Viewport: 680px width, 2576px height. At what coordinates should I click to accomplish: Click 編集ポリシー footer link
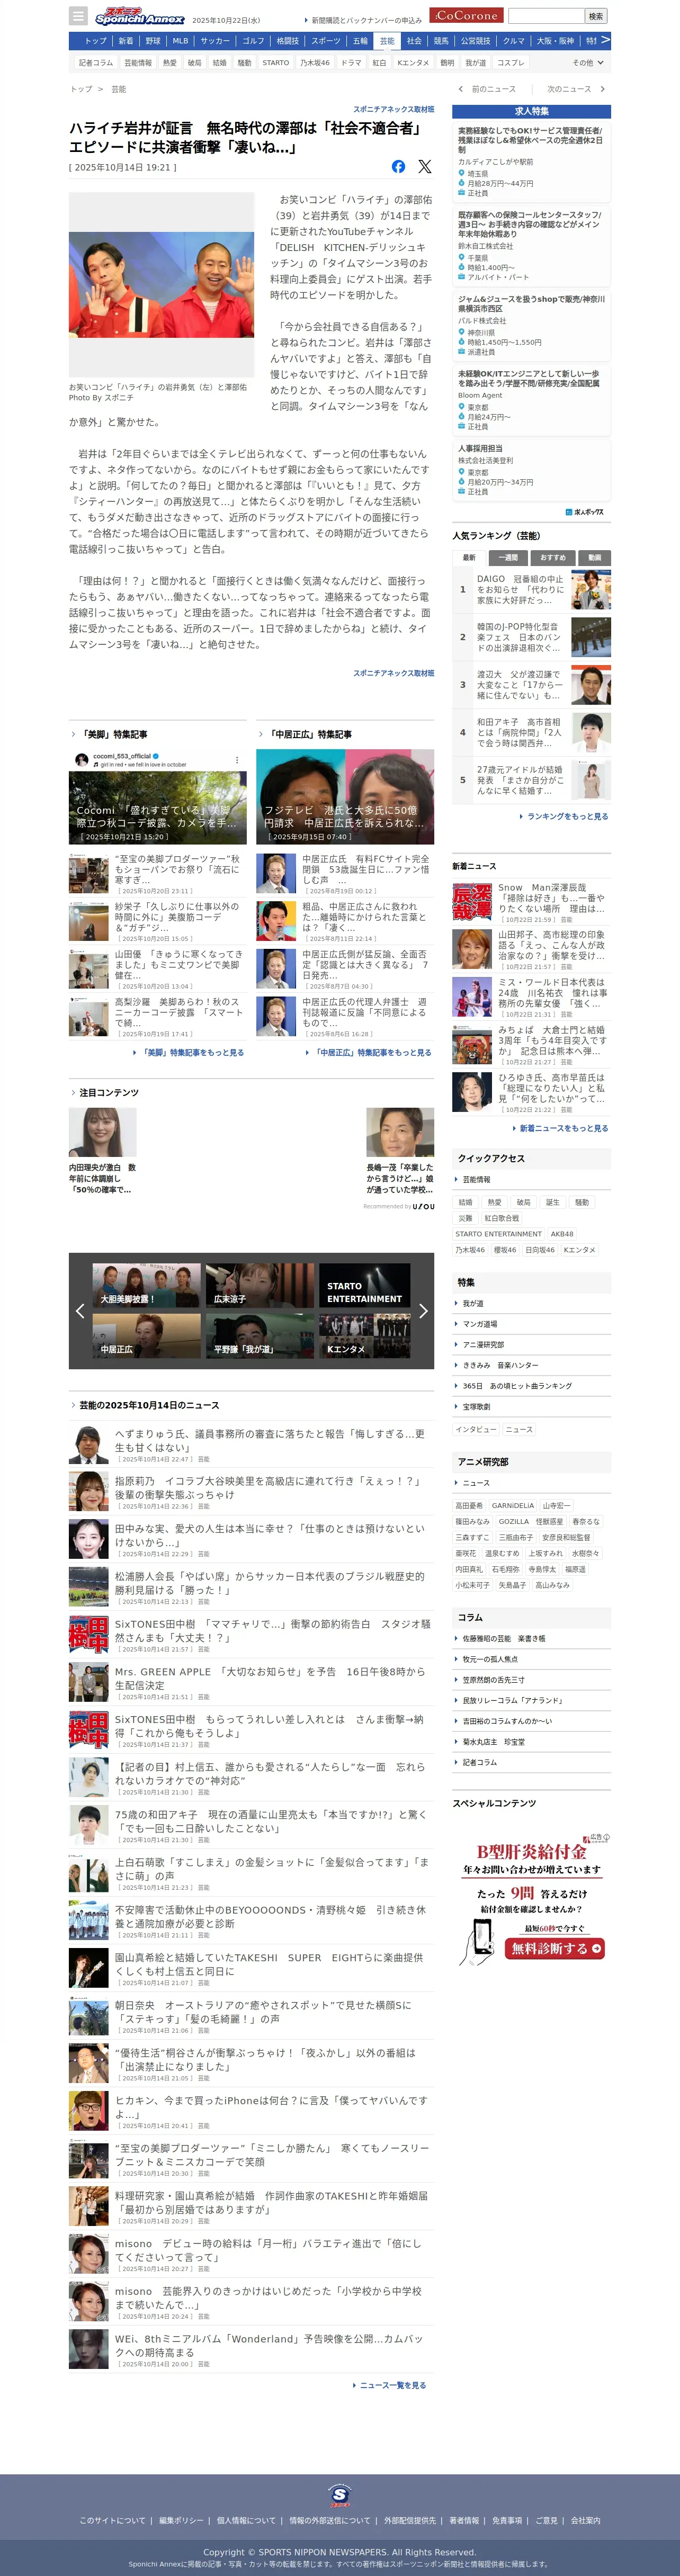coord(181,2520)
